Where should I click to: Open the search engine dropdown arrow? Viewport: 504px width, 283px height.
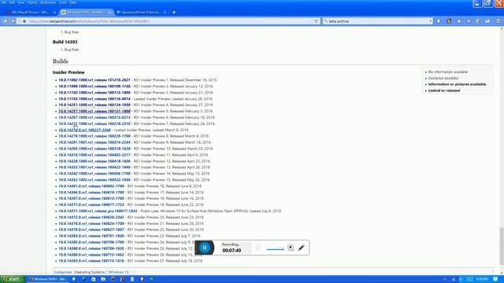(431, 21)
